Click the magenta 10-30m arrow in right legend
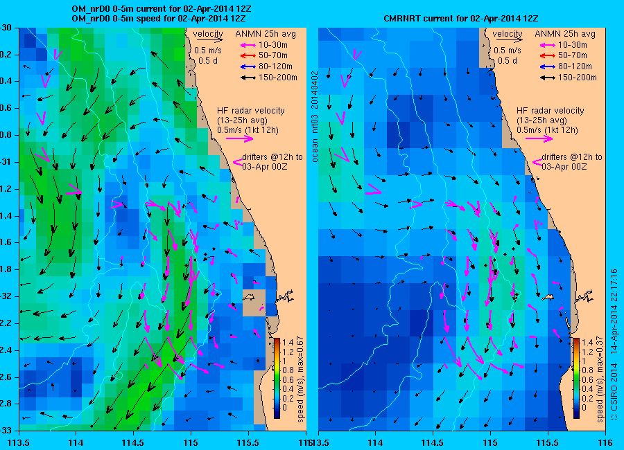Screen dimensions: 624x450 coord(548,45)
